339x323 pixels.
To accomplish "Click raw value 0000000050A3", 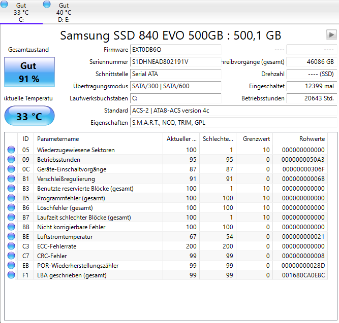I will pyautogui.click(x=303, y=159).
